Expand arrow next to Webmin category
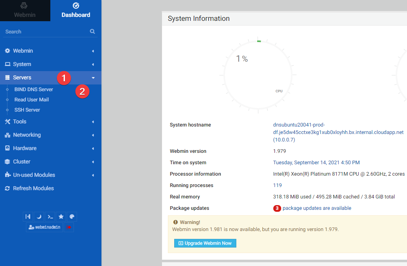407x266 pixels. coord(93,51)
